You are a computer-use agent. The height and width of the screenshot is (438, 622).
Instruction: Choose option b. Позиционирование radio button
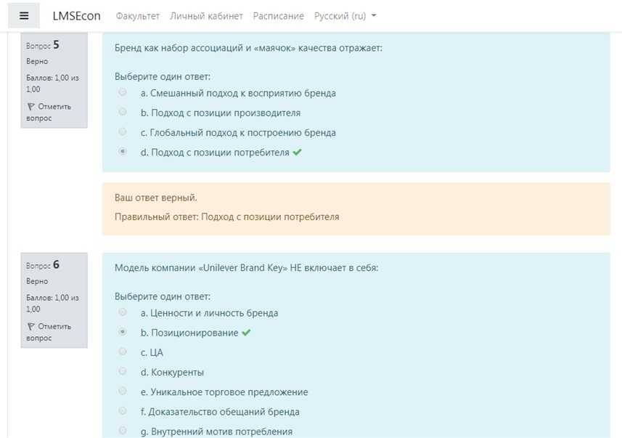click(x=123, y=331)
